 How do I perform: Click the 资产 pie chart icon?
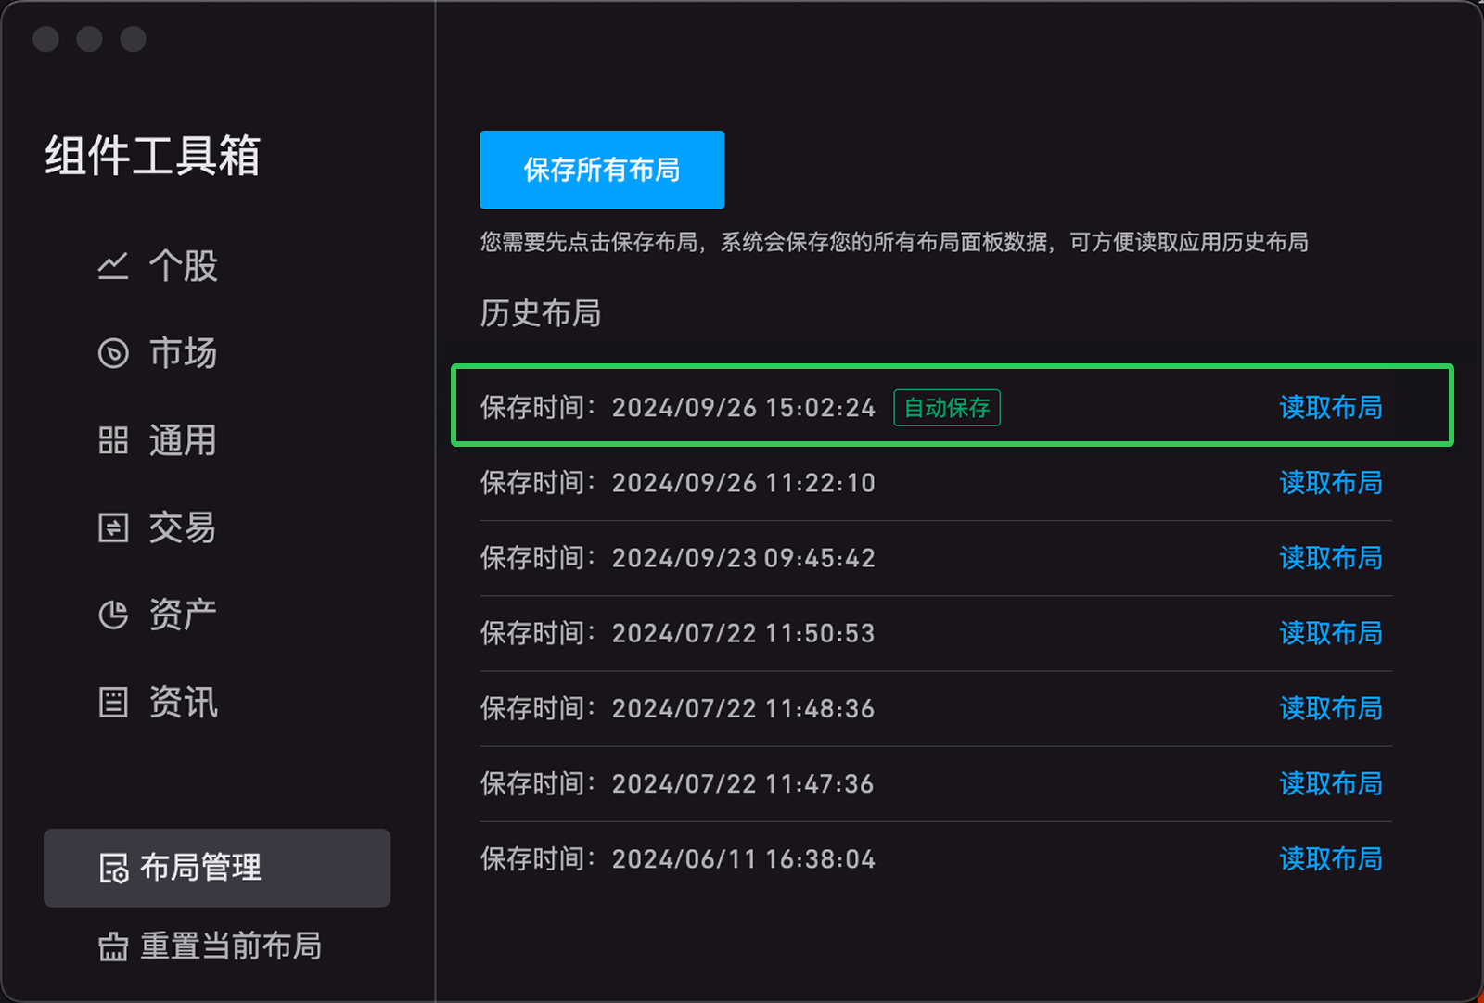tap(113, 615)
